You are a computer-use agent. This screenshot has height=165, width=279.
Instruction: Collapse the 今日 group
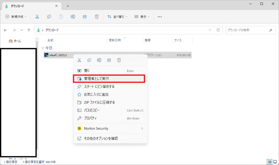coord(43,48)
